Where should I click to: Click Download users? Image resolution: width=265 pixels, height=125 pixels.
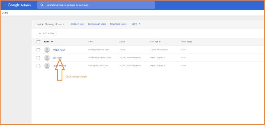(x=118, y=24)
